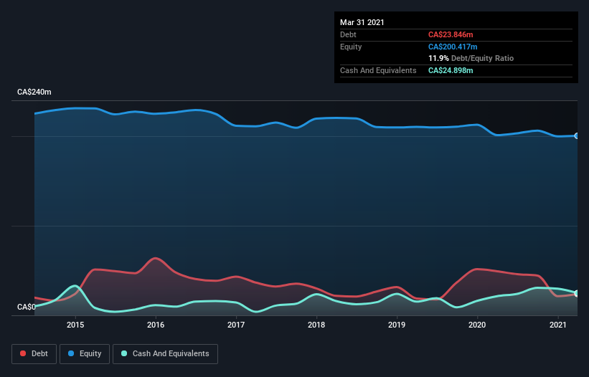Select the Equity data point marker at Mar 2021

[x=577, y=135]
